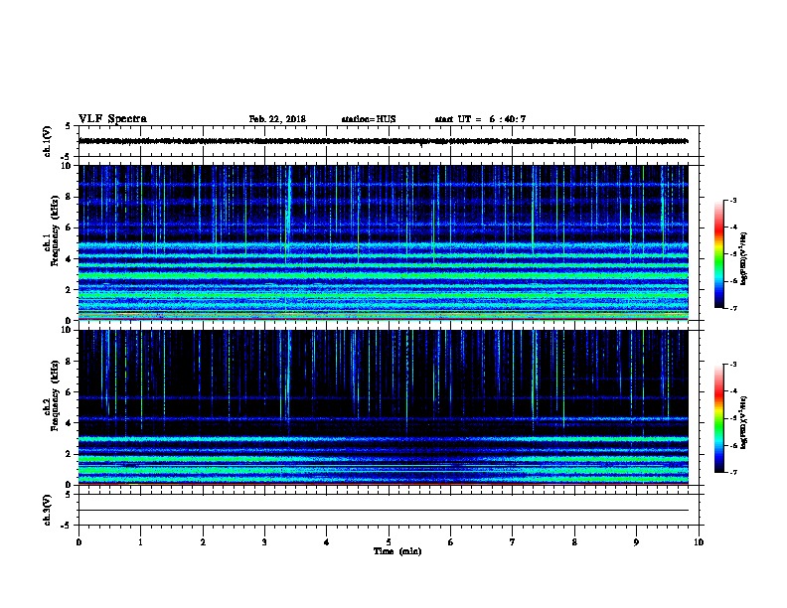Viewport: 787px width, 608px height.
Task: Click time axis tick label "8"
Action: click(574, 542)
